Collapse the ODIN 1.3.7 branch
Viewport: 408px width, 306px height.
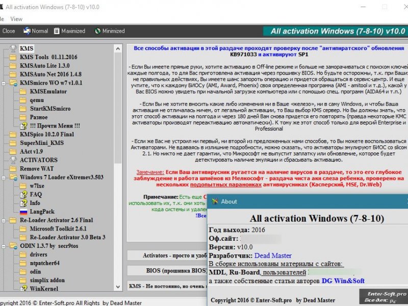coord(4,247)
